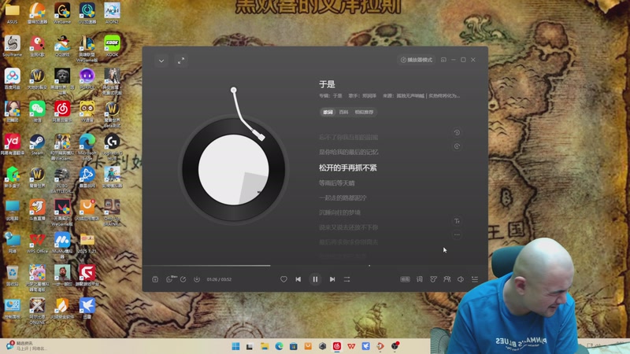This screenshot has width=630, height=354.
Task: Click the KOOK desktop icon
Action: tap(112, 46)
